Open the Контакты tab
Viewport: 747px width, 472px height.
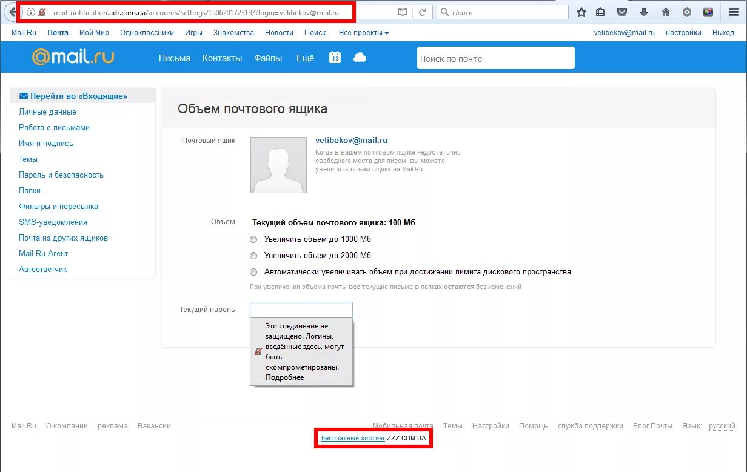point(223,58)
